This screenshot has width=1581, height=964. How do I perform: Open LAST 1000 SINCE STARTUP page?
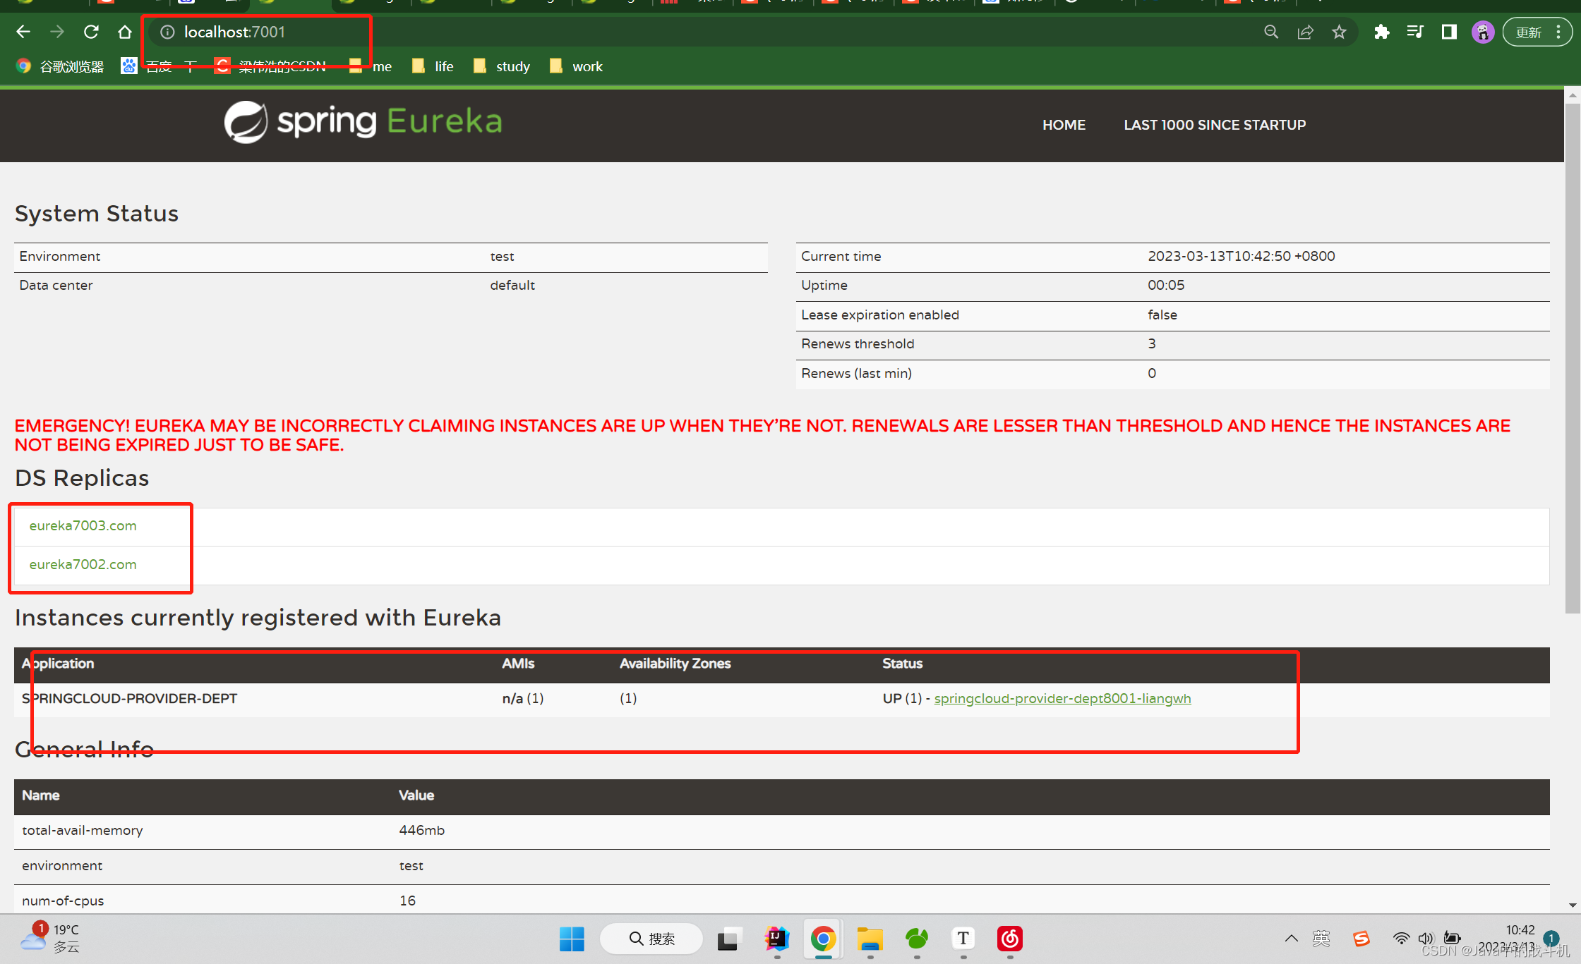(1215, 125)
